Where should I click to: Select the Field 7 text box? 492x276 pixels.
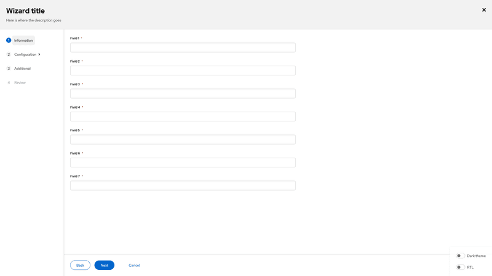tap(183, 186)
